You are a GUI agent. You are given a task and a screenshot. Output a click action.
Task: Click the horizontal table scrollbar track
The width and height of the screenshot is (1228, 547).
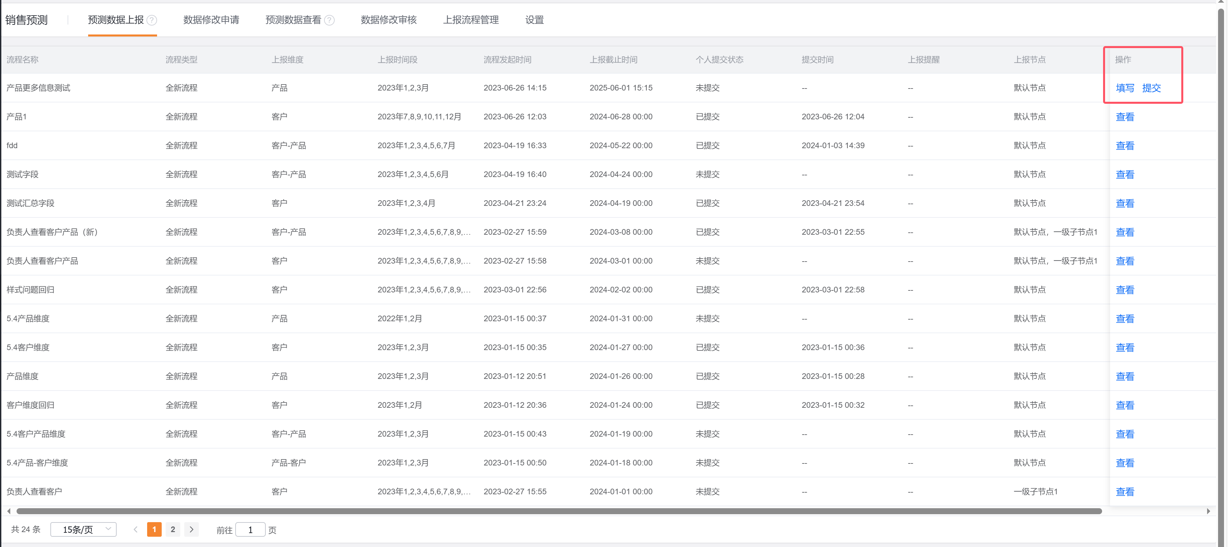coord(559,511)
